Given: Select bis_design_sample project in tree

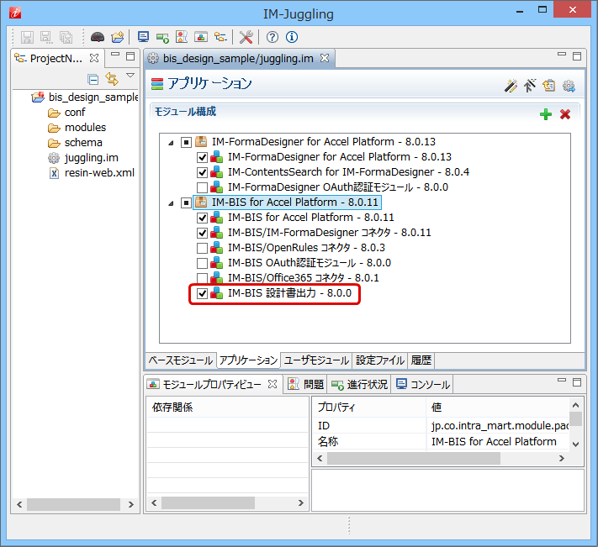Looking at the screenshot, I should click(85, 97).
